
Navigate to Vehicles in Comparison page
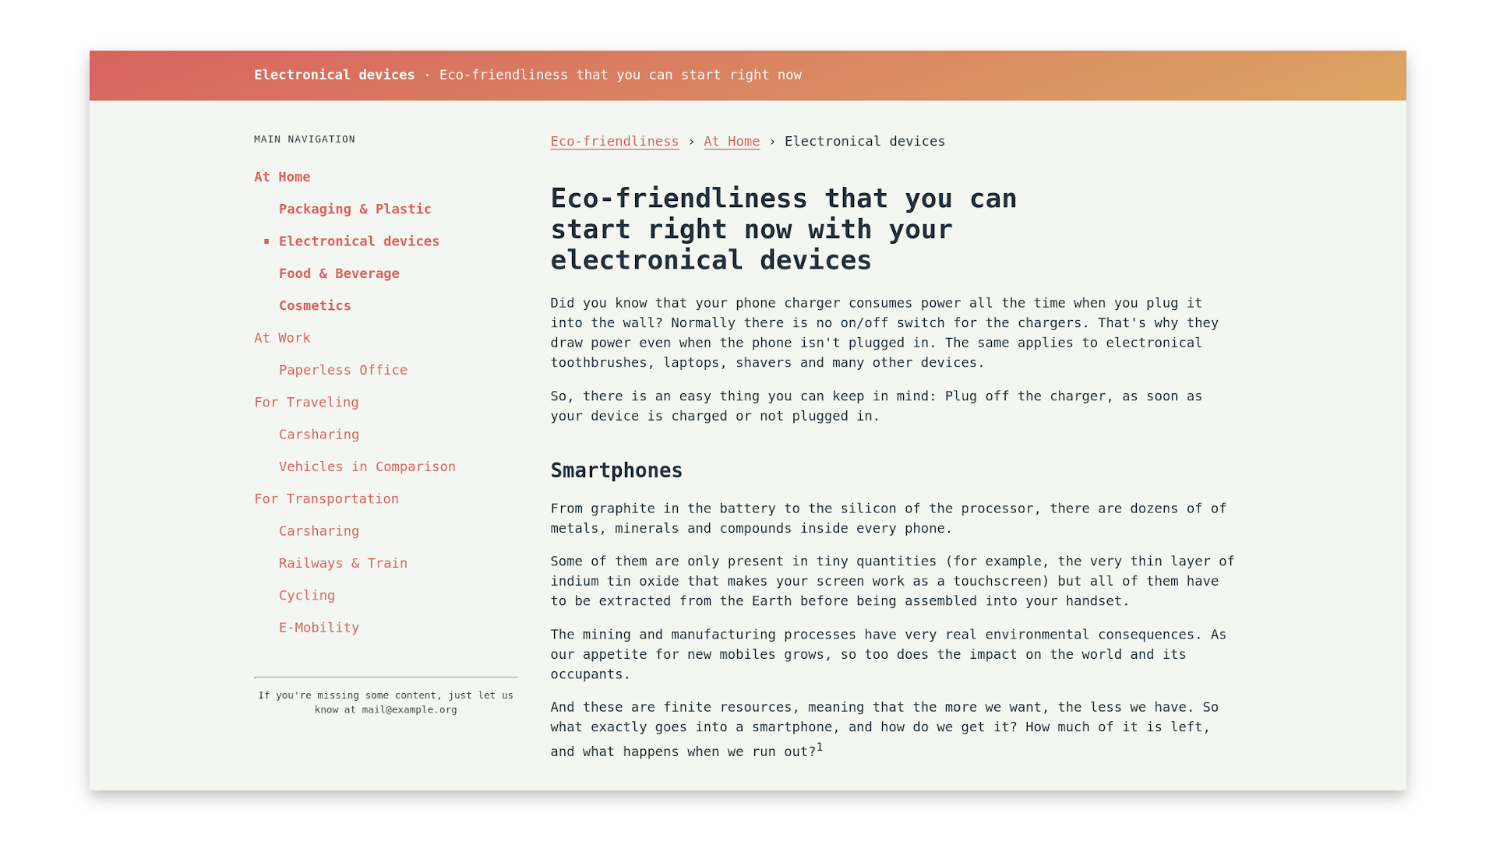368,466
